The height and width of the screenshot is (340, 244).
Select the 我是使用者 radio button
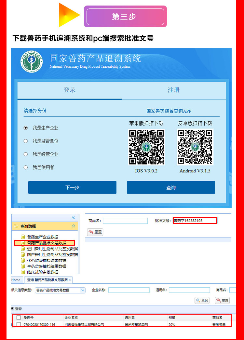click(x=26, y=167)
